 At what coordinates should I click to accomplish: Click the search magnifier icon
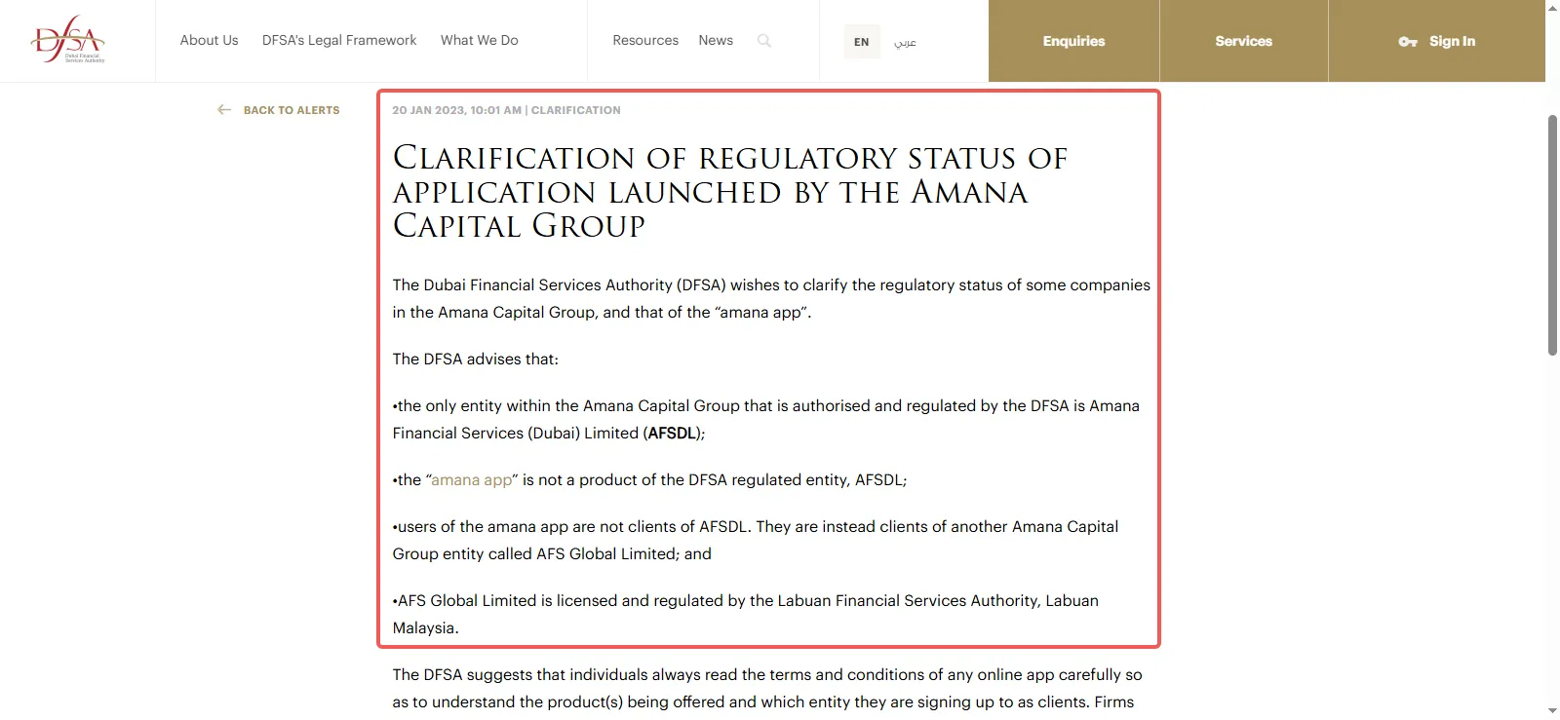tap(764, 41)
